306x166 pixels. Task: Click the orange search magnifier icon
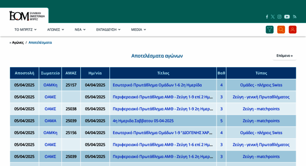click(x=281, y=29)
